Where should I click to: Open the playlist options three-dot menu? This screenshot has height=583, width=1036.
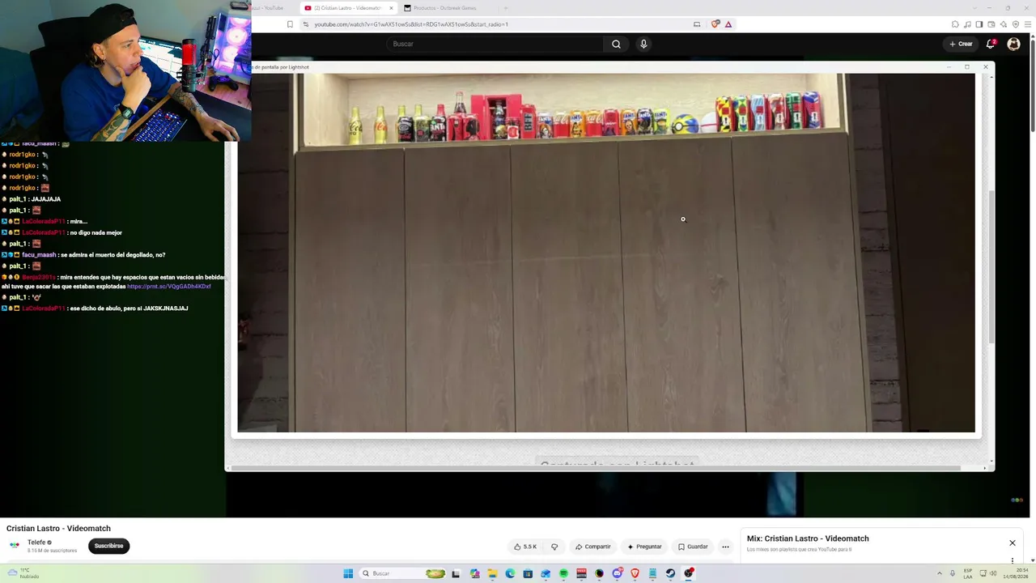point(1012,560)
